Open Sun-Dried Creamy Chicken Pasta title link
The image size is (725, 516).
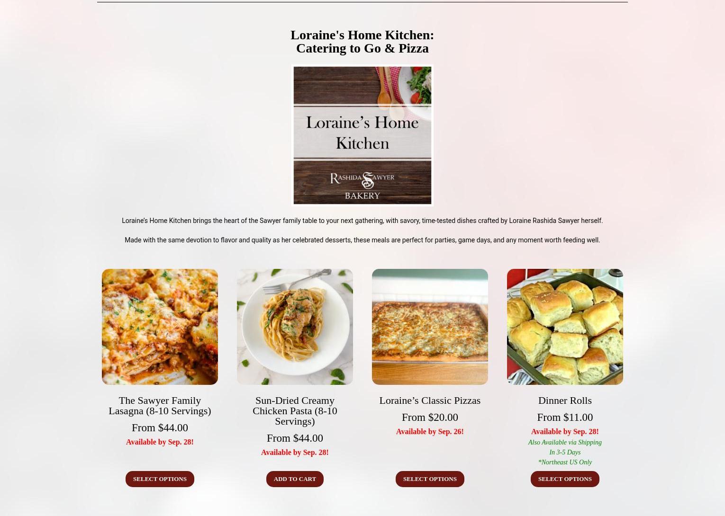(295, 411)
